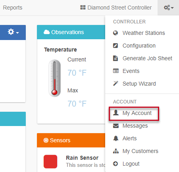Collapse the top-right gears settings dropdown
This screenshot has width=179, height=172.
[169, 8]
